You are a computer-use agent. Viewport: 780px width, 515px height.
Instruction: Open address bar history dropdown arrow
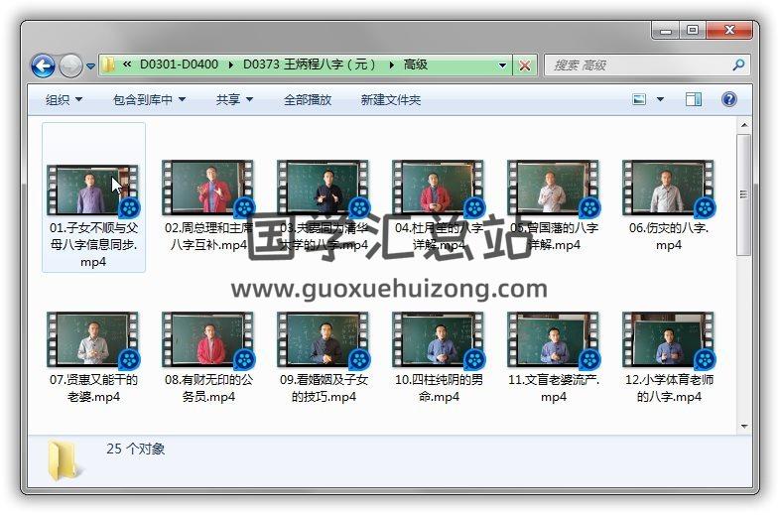[x=502, y=65]
